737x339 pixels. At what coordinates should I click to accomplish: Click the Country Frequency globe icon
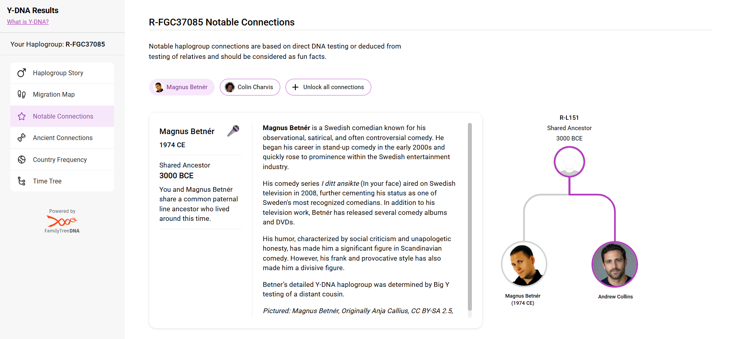tap(22, 160)
